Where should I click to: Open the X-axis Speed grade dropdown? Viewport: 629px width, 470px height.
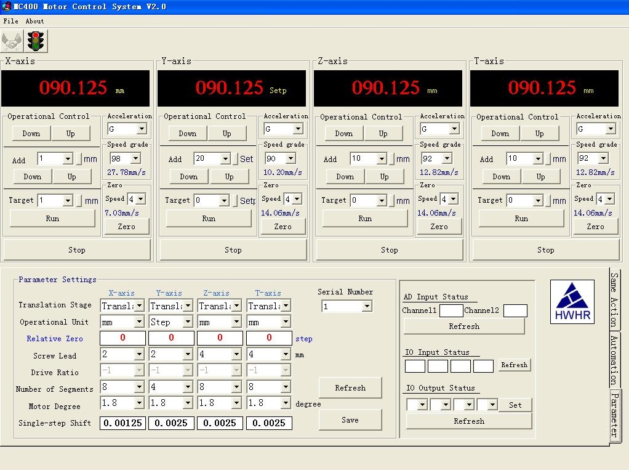tap(135, 158)
